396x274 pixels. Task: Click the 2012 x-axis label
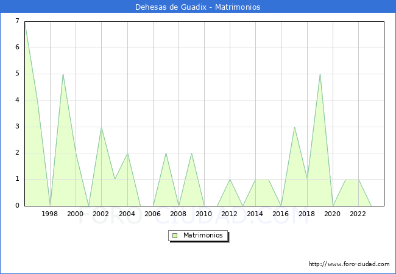229,214
